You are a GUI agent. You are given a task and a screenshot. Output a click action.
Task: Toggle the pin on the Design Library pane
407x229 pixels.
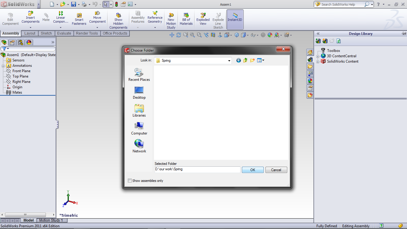point(404,33)
